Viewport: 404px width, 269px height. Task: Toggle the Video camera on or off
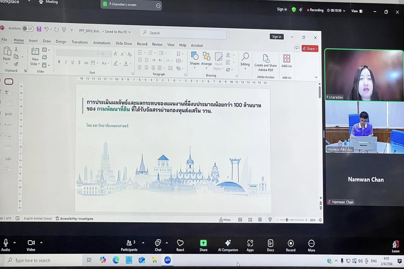tap(31, 243)
